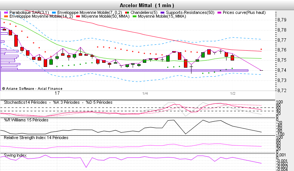Image resolution: width=294 pixels, height=171 pixels.
Task: Click the '17' time axis label
Action: coord(57,93)
